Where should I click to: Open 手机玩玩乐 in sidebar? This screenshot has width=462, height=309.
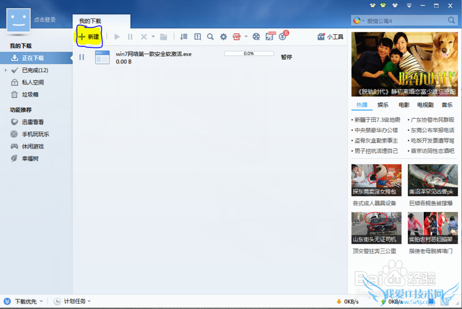[36, 134]
